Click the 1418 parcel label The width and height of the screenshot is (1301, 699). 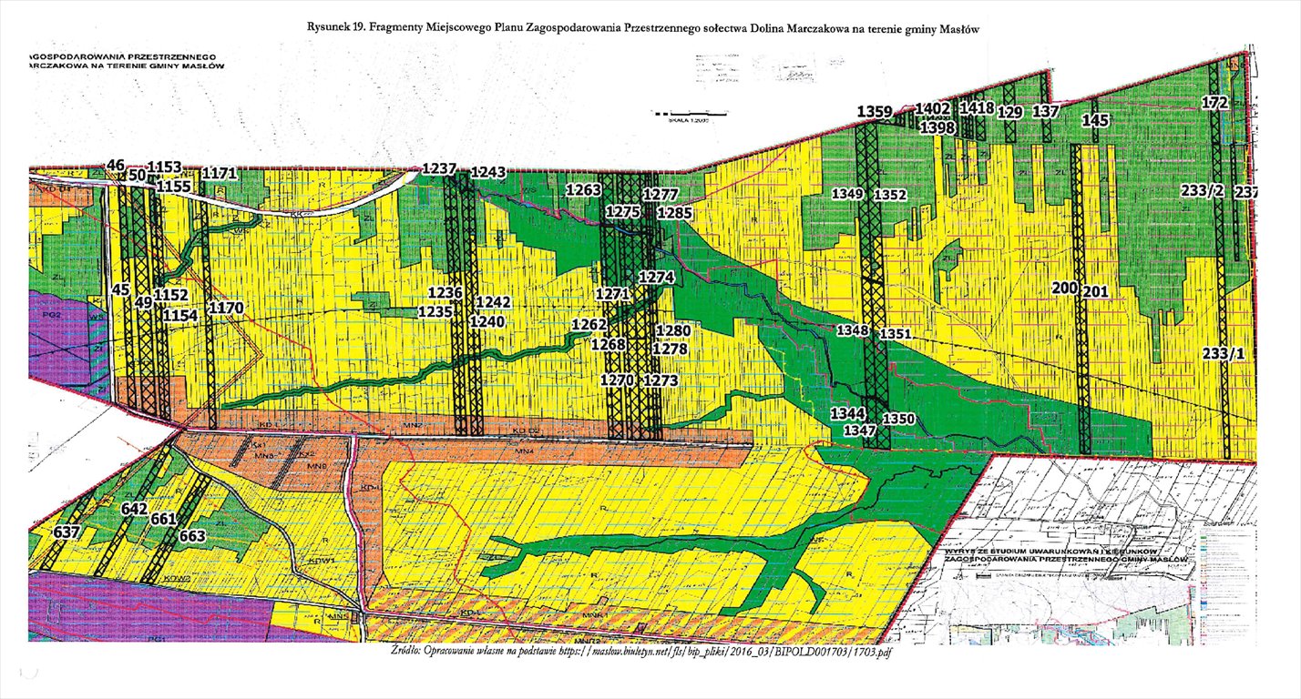pos(978,107)
